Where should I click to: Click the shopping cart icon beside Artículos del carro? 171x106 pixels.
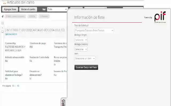pyautogui.click(x=4, y=2)
